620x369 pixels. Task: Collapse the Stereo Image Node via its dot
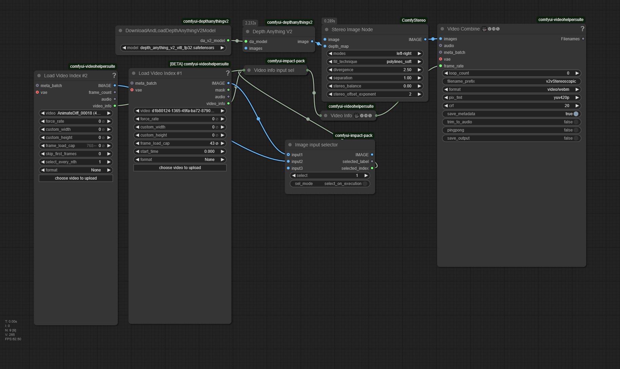pos(327,29)
